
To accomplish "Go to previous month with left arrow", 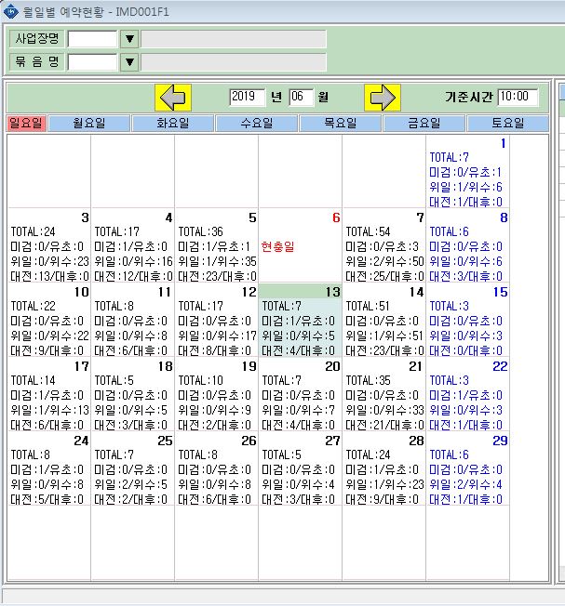I will [x=173, y=98].
